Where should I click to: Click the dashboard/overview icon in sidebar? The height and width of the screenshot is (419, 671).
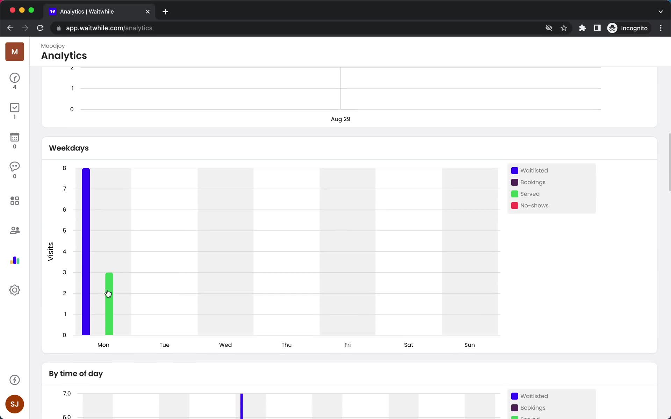[x=14, y=200]
